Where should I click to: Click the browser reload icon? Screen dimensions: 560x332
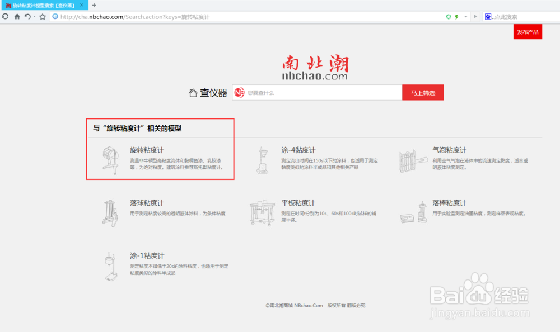coord(6,16)
